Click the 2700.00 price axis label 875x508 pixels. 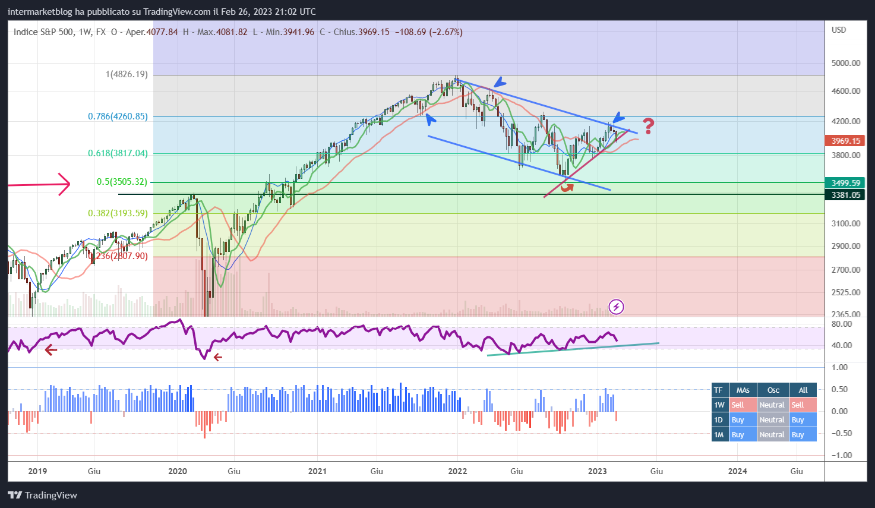846,270
